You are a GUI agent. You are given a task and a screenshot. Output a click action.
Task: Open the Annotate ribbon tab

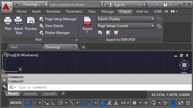click(53, 11)
